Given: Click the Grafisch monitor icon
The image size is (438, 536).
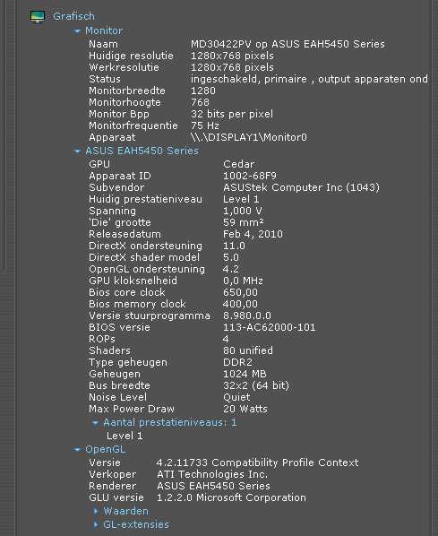Looking at the screenshot, I should (38, 16).
